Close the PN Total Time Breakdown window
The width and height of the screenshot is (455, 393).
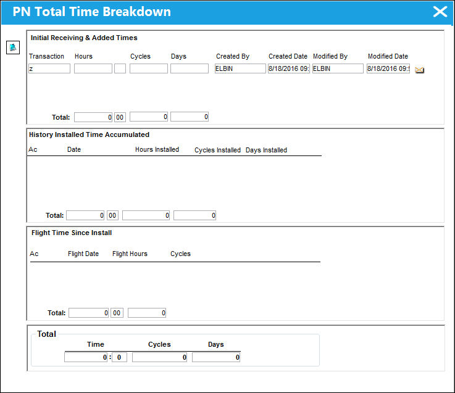tap(440, 12)
